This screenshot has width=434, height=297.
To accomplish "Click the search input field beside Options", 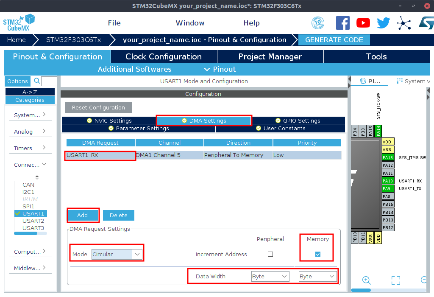I will pyautogui.click(x=49, y=81).
